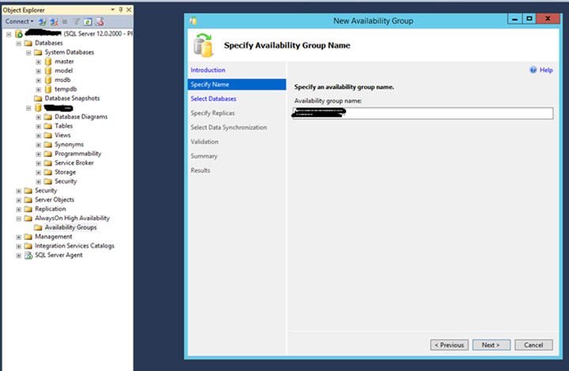Click the Connect Object Explorer icon
Screen dimensions: 569x371
pyautogui.click(x=43, y=21)
